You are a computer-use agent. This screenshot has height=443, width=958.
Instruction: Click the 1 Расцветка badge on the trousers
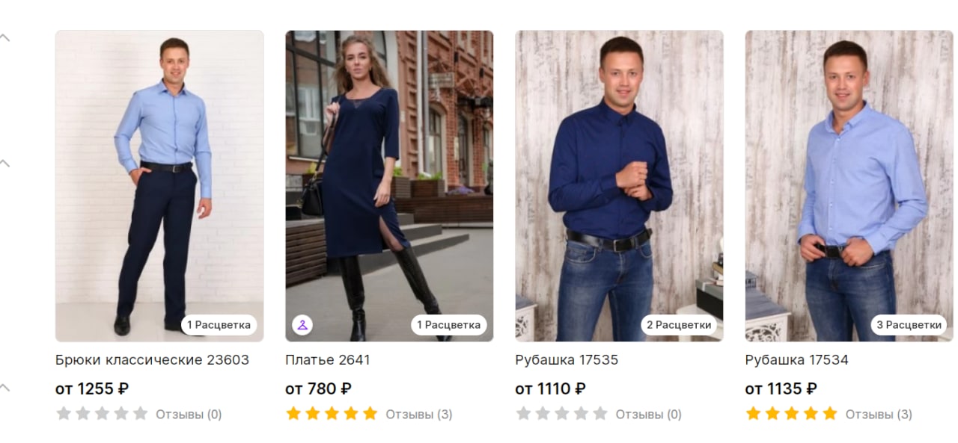coord(219,325)
